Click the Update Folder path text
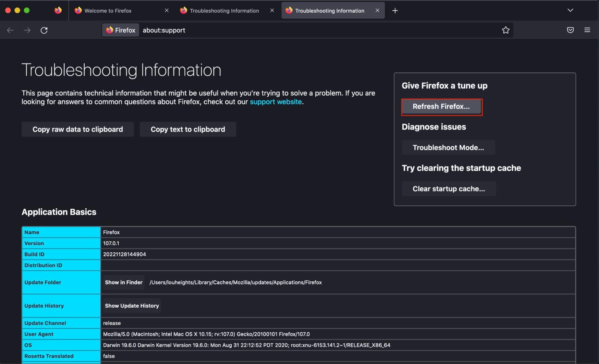599x364 pixels. coord(236,282)
